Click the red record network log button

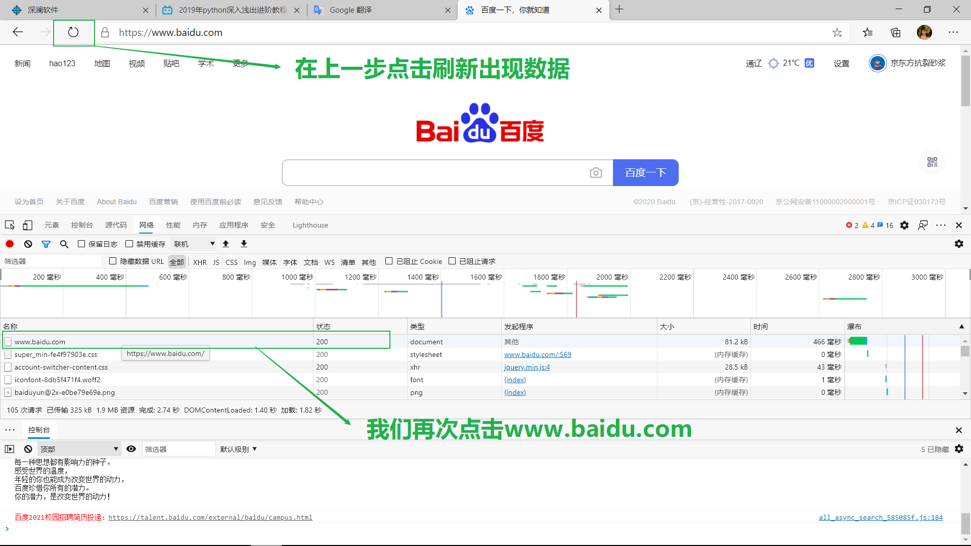pyautogui.click(x=10, y=244)
